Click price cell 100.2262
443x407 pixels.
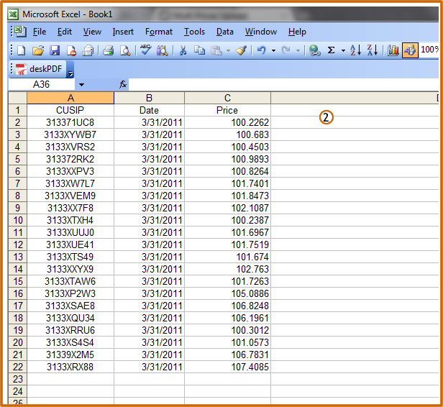tap(227, 122)
